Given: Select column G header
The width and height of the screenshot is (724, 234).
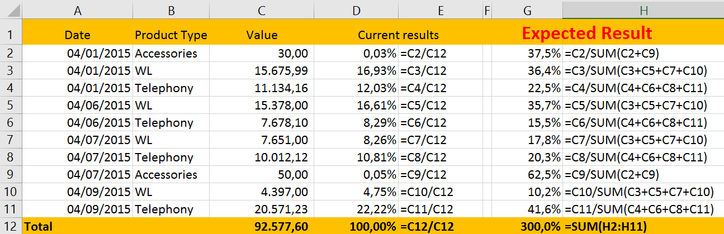Looking at the screenshot, I should pos(527,9).
